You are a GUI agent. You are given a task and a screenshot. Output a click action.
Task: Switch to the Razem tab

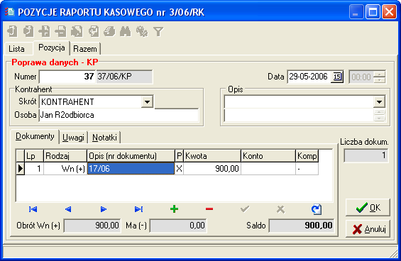(x=85, y=48)
